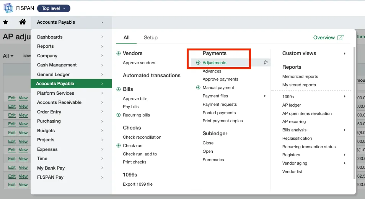Go to the Home icon
Screen dimensions: 365x199
point(22,22)
